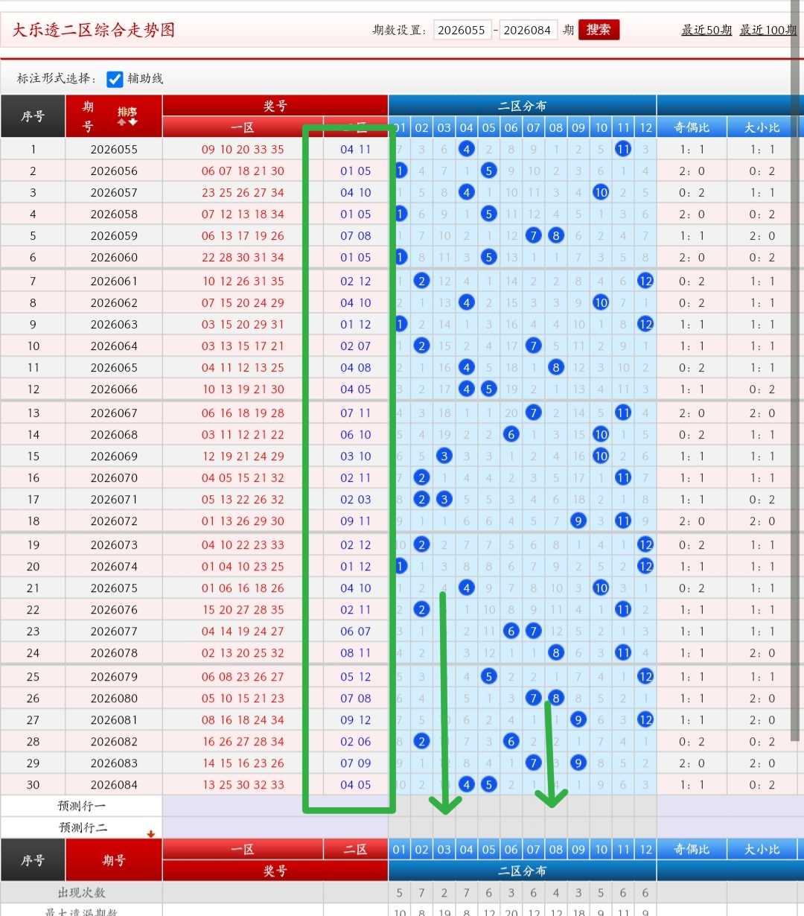804x916 pixels.
Task: Open the 最近50期 link
Action: pyautogui.click(x=706, y=30)
